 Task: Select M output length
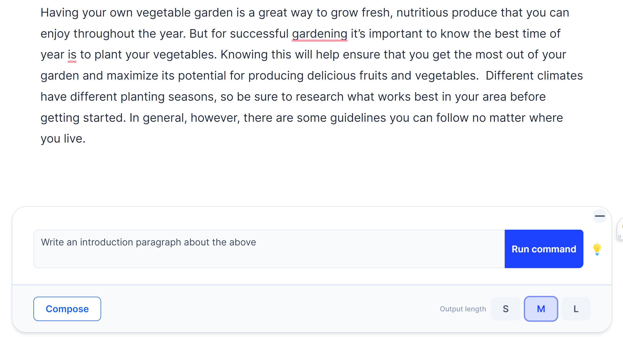(541, 309)
